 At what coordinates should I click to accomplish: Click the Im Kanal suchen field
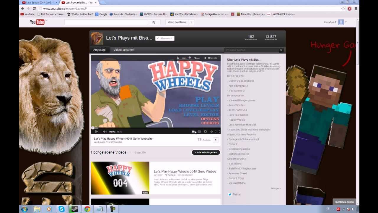(x=252, y=50)
